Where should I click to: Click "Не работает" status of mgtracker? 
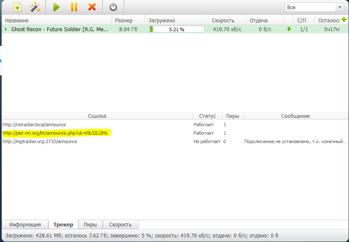pyautogui.click(x=207, y=141)
